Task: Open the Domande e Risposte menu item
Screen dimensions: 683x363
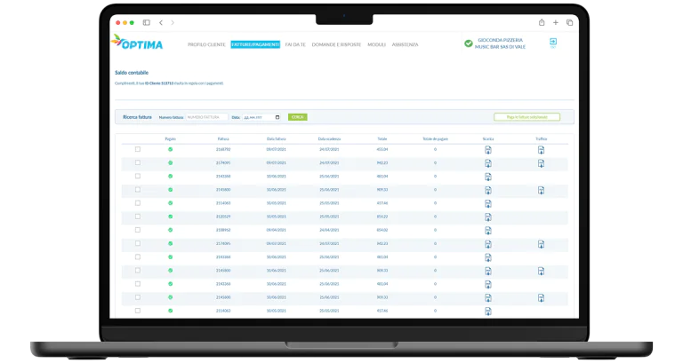Action: coord(336,44)
